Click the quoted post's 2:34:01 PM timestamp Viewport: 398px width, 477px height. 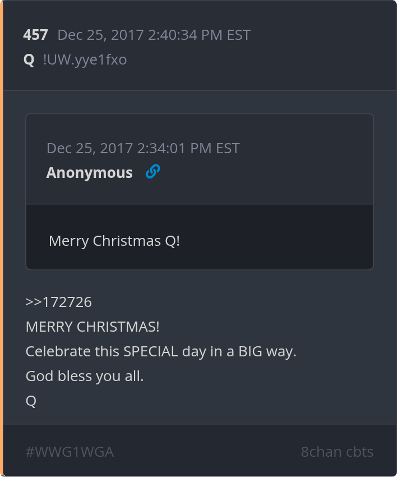click(x=143, y=148)
